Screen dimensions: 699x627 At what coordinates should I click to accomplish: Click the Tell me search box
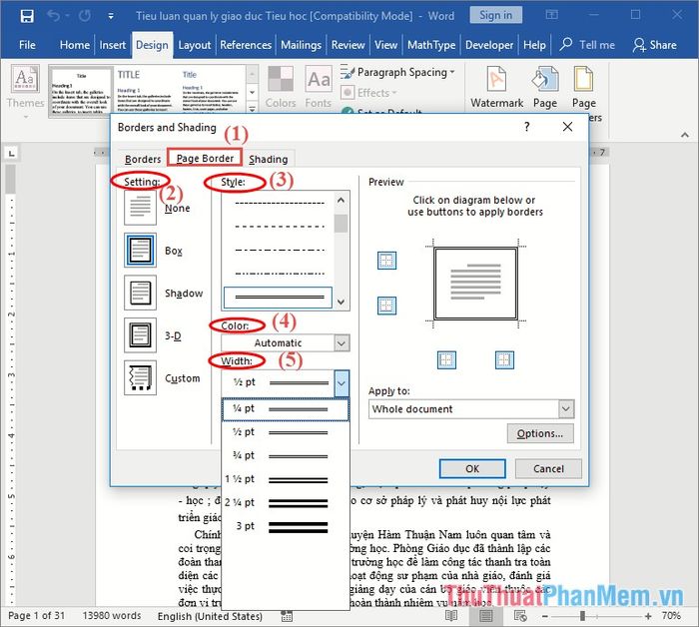[x=587, y=45]
